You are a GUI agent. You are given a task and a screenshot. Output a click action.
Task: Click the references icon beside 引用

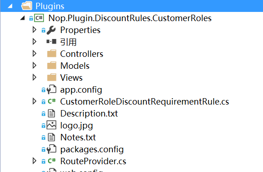click(51, 41)
